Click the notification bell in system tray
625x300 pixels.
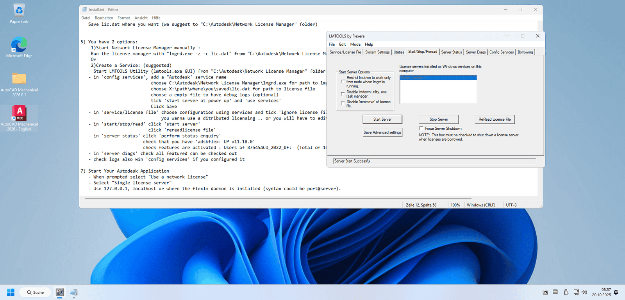coord(616,292)
